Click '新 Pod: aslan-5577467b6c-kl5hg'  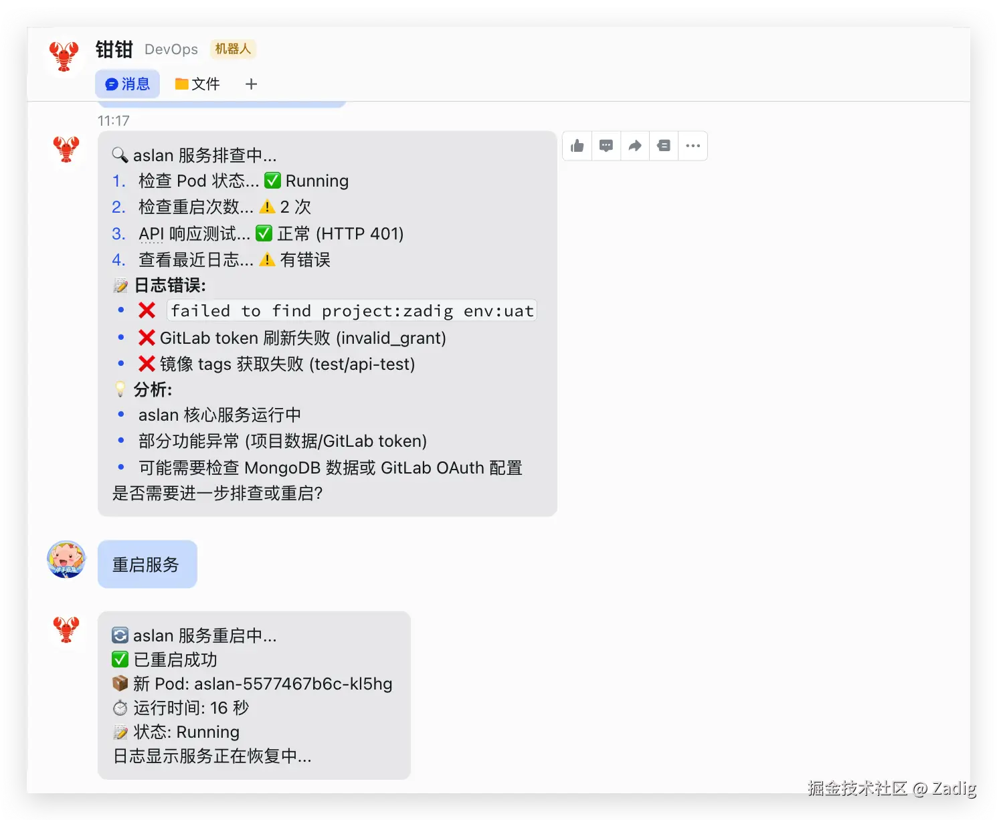tap(263, 684)
